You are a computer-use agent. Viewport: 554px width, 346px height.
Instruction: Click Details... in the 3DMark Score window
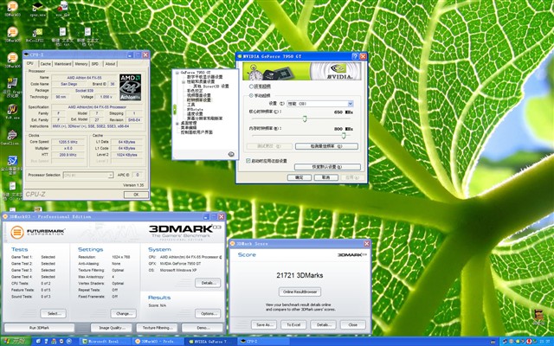click(x=323, y=325)
